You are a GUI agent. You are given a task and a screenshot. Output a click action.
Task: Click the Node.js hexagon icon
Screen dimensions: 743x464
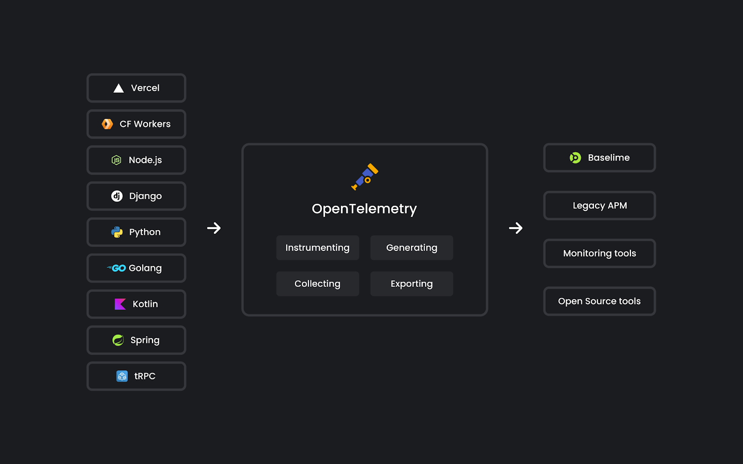pyautogui.click(x=116, y=160)
